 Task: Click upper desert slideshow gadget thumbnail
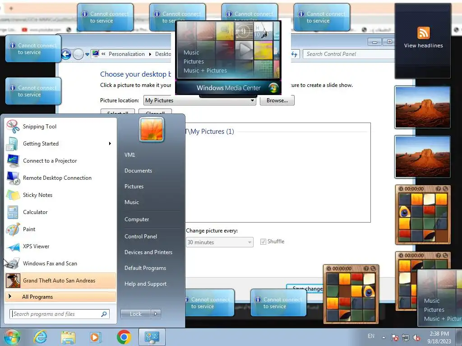click(x=422, y=107)
